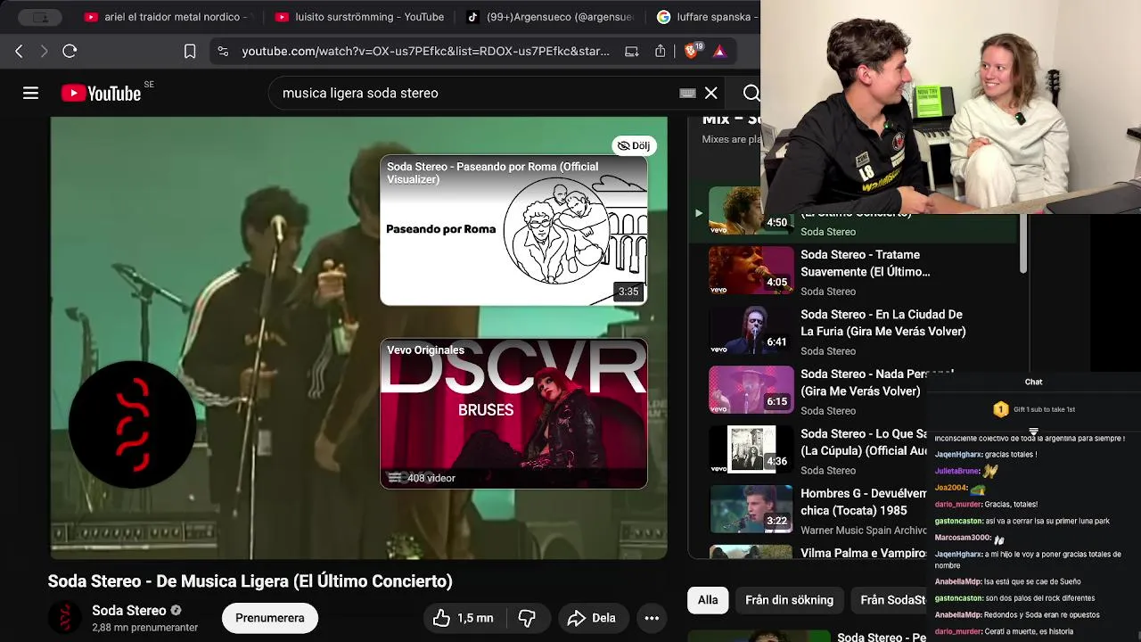Dislike the video with thumbs down
This screenshot has width=1141, height=642.
(527, 618)
